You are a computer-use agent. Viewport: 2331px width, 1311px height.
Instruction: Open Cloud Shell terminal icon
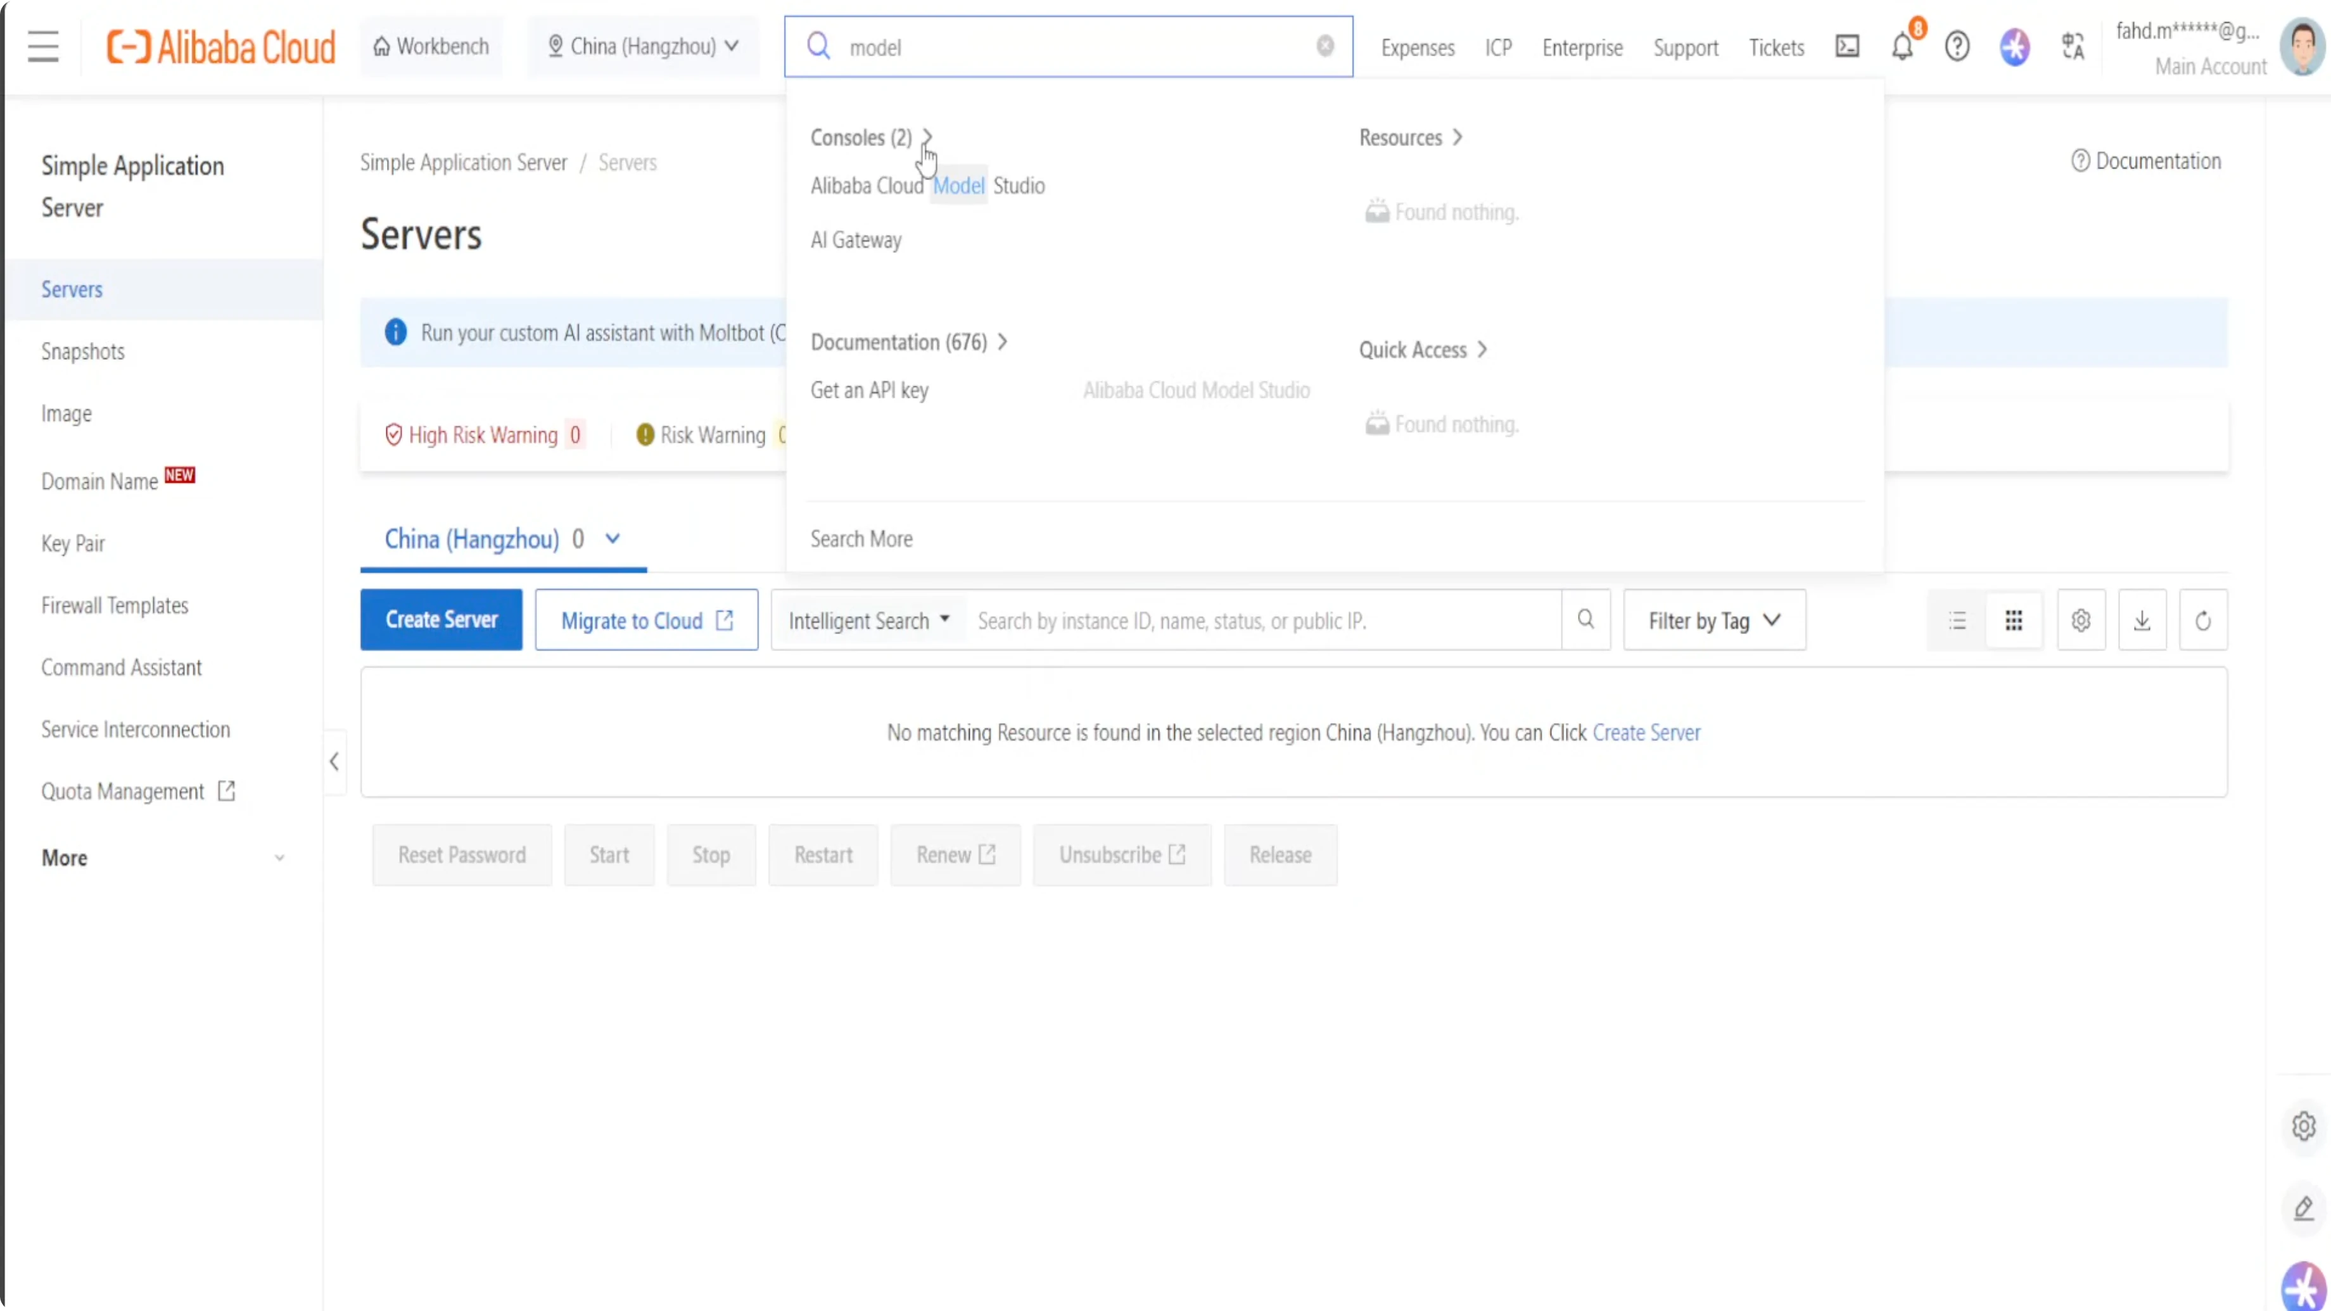tap(1847, 46)
